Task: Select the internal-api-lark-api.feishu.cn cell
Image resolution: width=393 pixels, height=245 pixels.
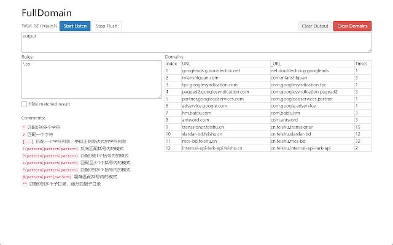Action: click(x=226, y=148)
